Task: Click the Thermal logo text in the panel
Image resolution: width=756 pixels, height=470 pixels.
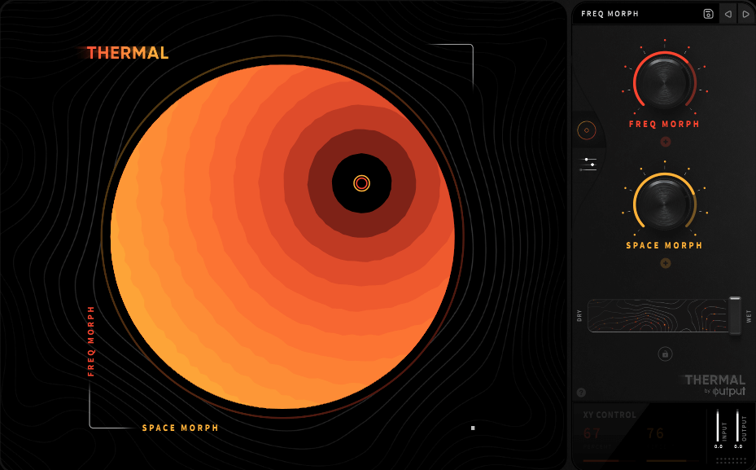Action: tap(716, 380)
